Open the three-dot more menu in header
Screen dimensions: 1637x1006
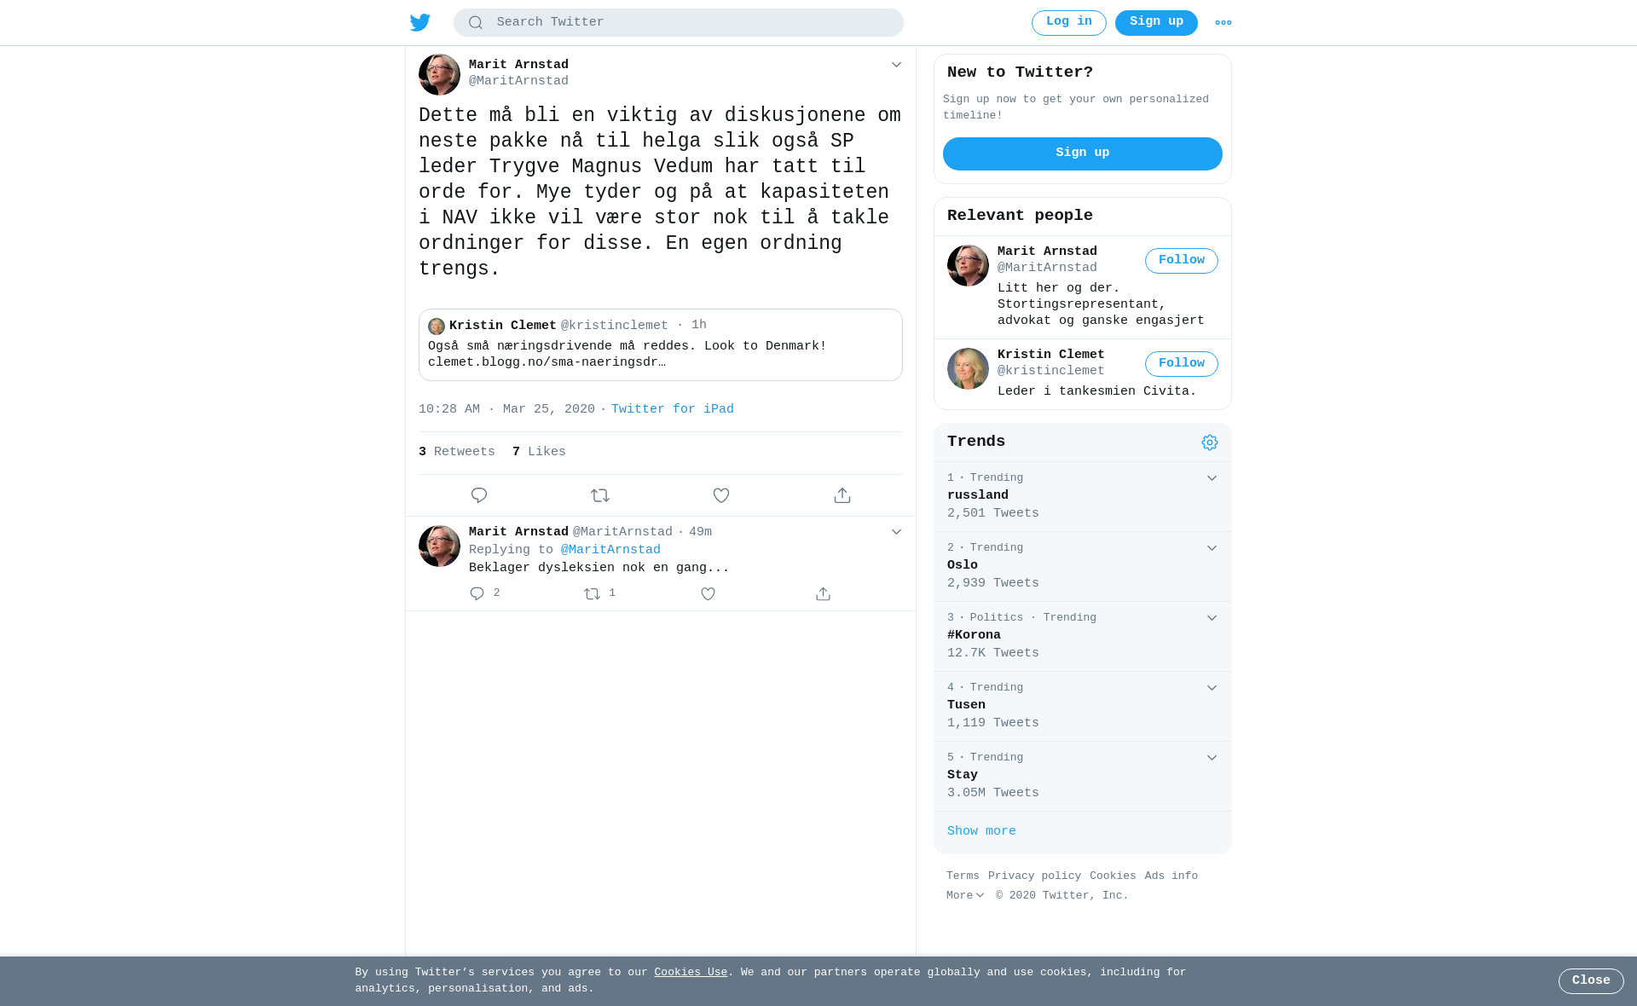coord(1223,23)
